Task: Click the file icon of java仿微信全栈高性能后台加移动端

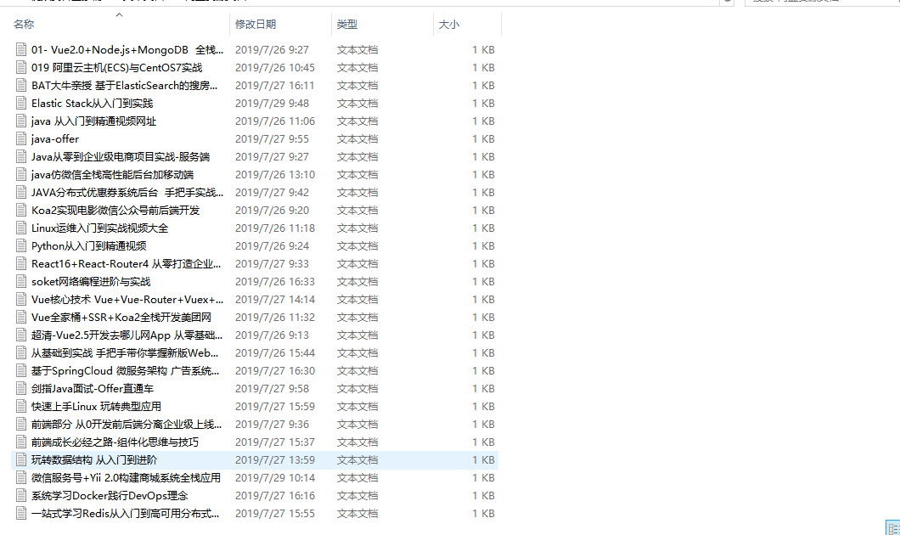Action: point(21,174)
